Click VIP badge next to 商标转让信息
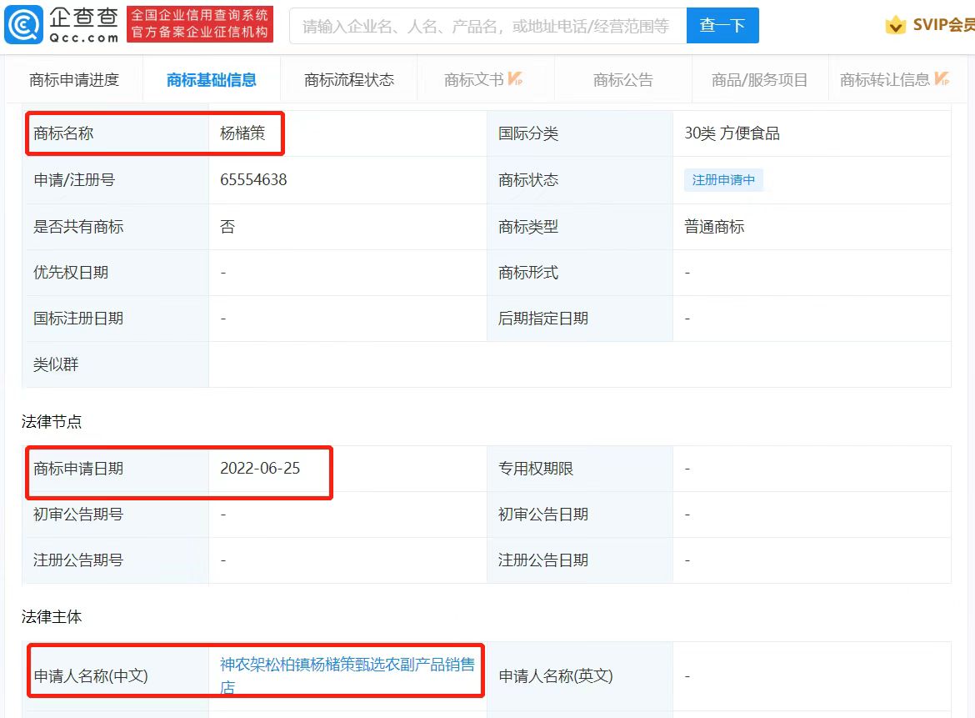Screen dimensions: 975x718 pos(942,79)
